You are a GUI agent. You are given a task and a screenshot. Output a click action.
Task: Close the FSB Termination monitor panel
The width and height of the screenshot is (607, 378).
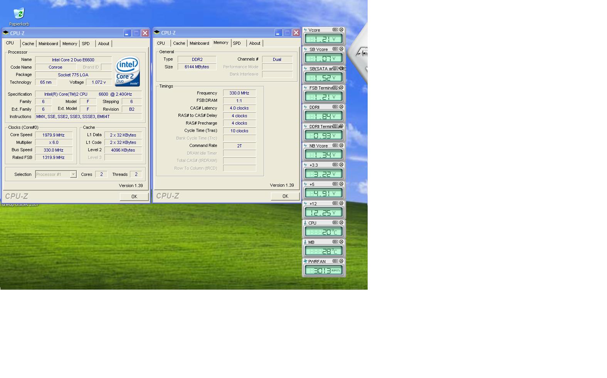tap(341, 88)
